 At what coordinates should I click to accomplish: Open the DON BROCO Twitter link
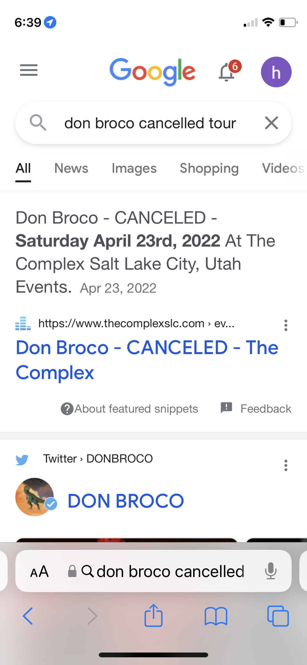126,501
